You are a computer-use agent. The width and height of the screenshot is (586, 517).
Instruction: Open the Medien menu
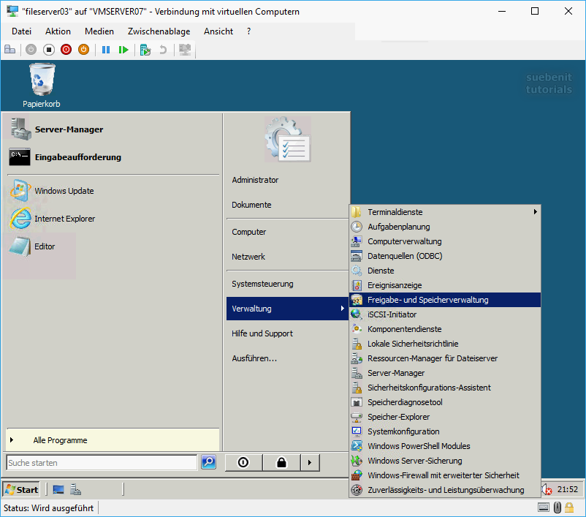[99, 31]
